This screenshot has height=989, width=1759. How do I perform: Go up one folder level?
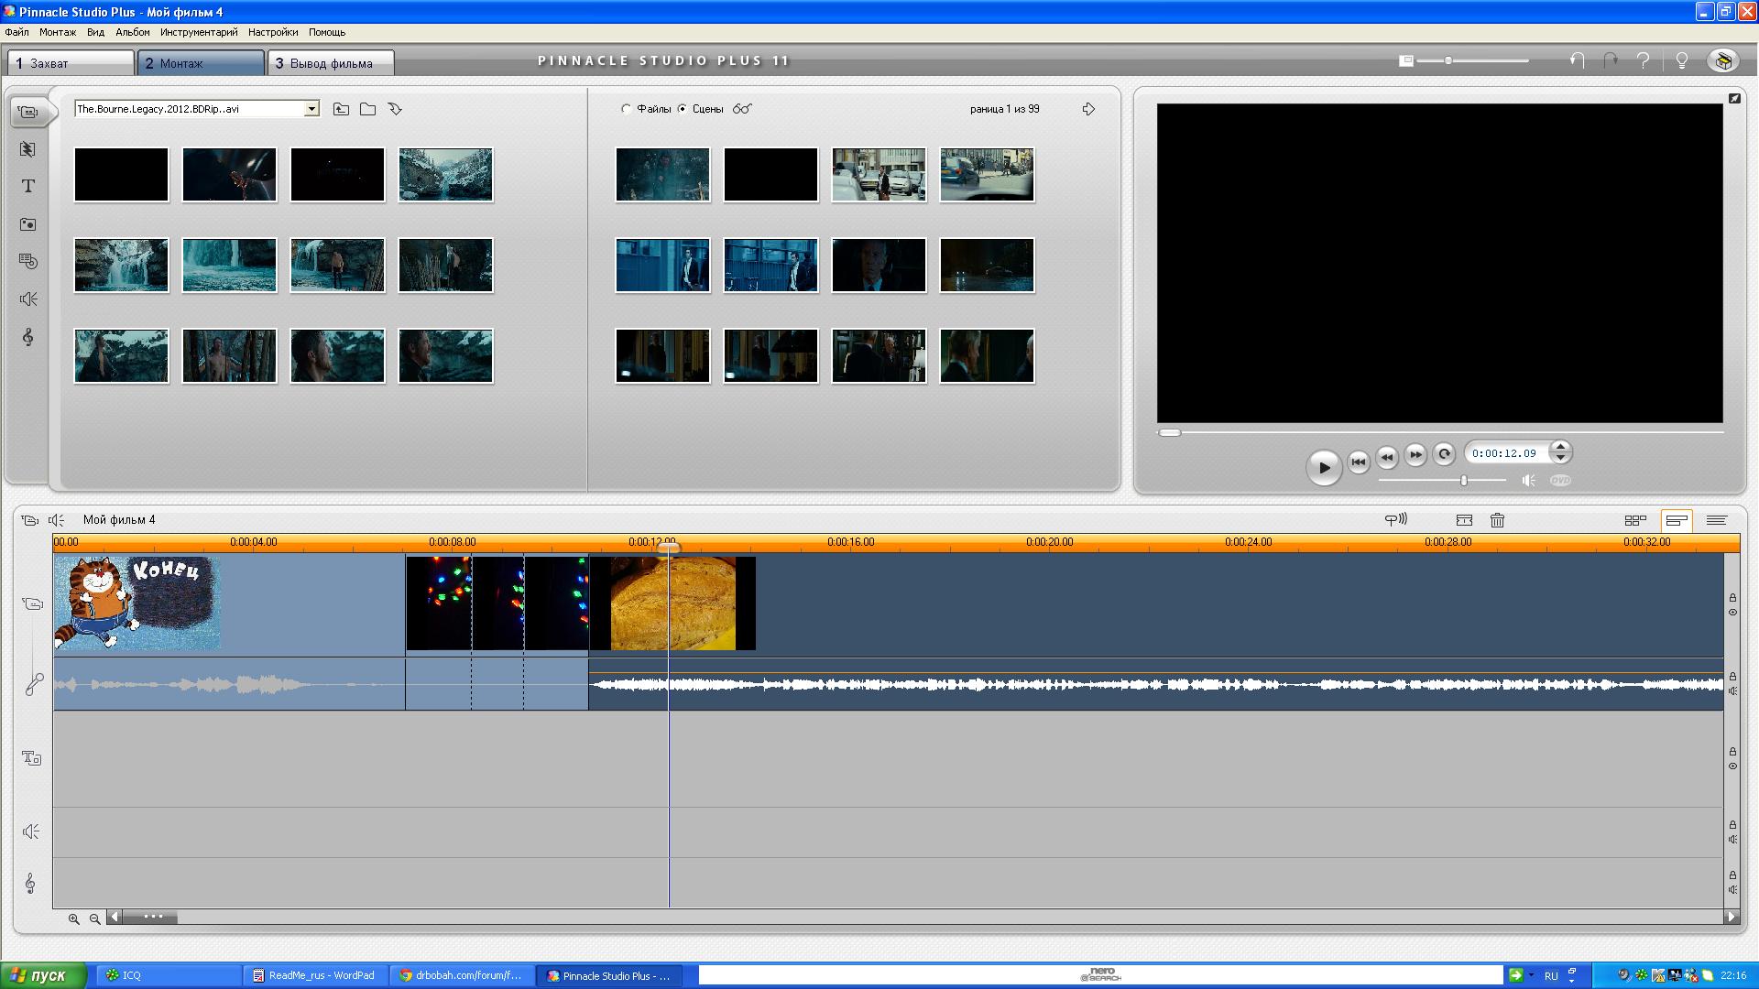coord(341,109)
